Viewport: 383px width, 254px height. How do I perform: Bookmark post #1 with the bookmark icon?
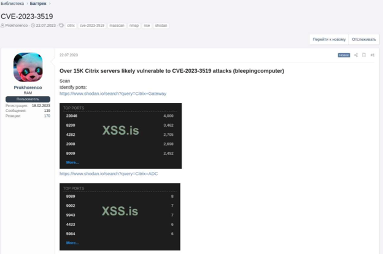[x=364, y=55]
